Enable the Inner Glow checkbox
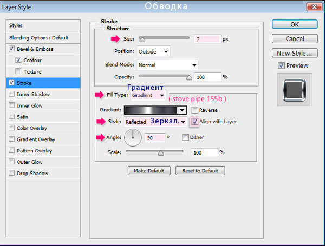 tap(11, 105)
